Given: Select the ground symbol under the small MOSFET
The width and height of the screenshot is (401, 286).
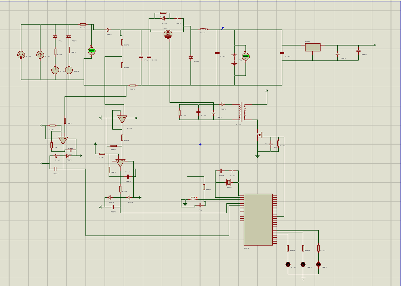Looking at the screenshot, I should (x=257, y=156).
